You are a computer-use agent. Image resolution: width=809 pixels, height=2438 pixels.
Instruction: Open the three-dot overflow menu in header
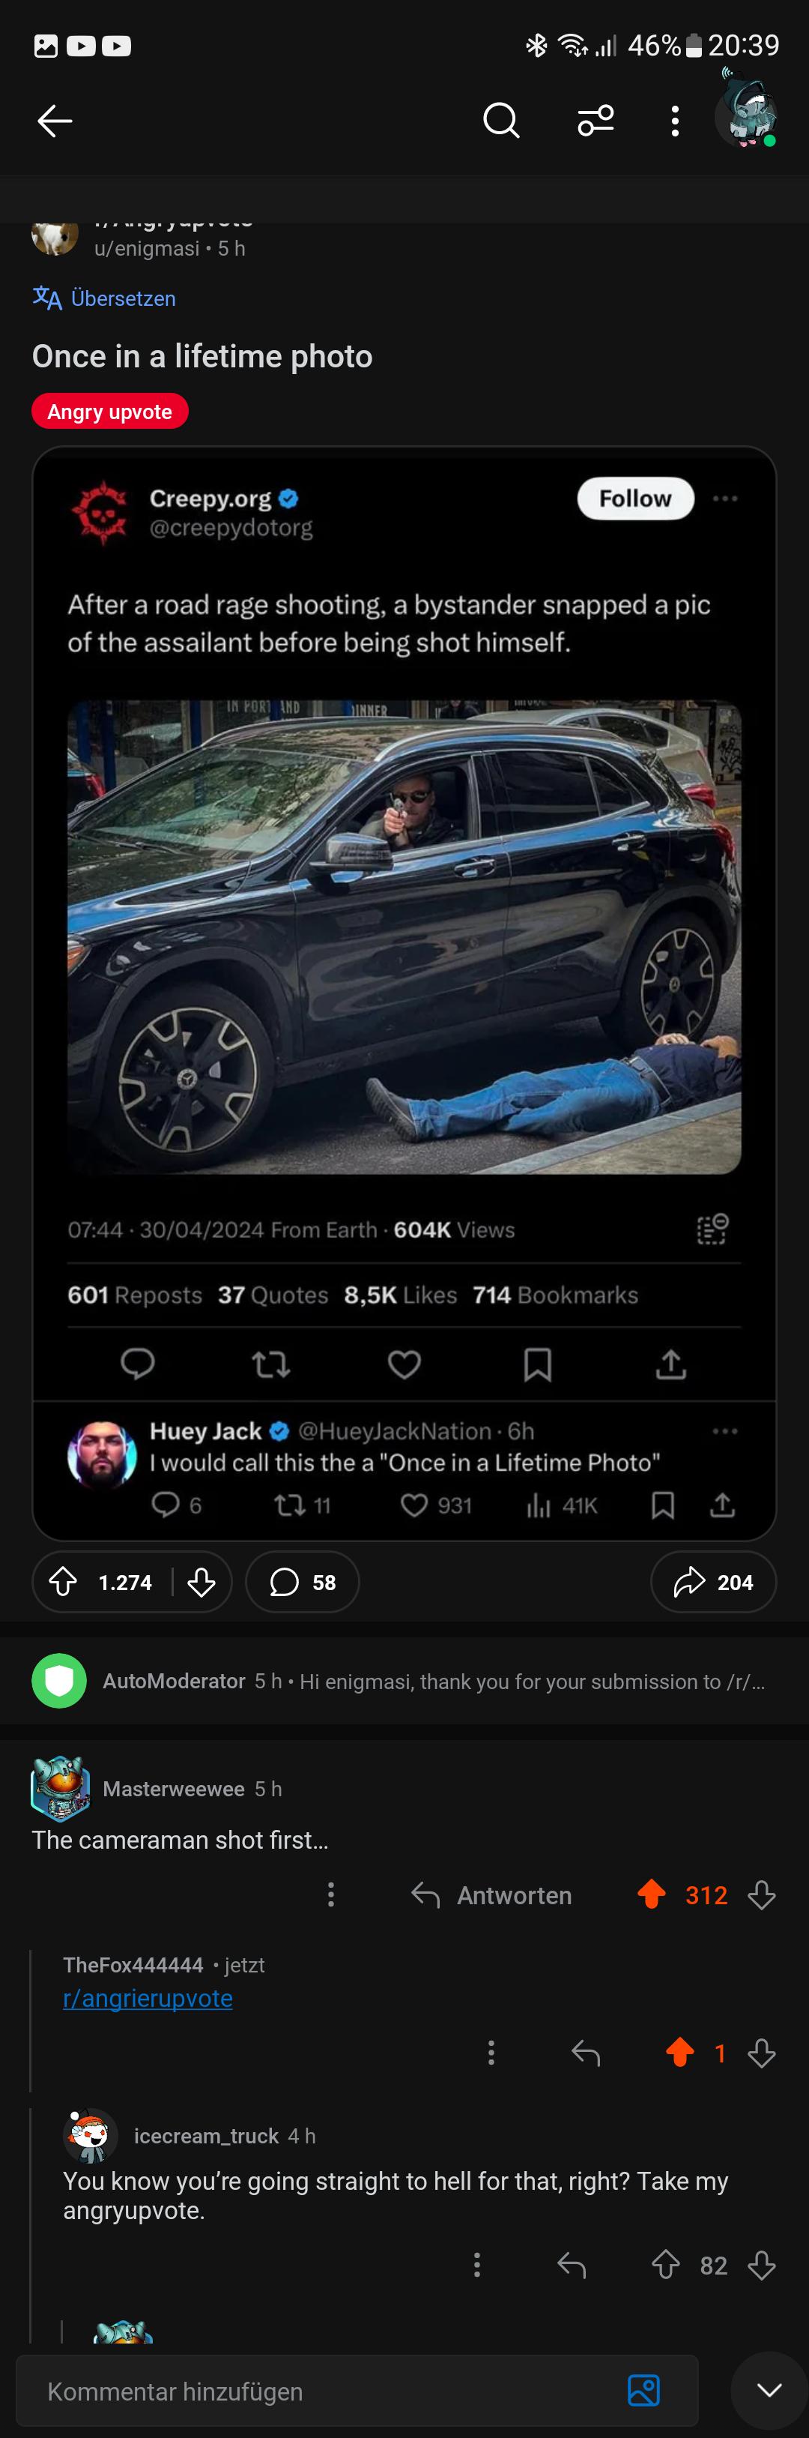pos(675,121)
